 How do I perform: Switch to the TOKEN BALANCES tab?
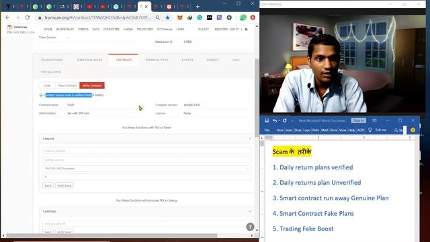click(89, 60)
